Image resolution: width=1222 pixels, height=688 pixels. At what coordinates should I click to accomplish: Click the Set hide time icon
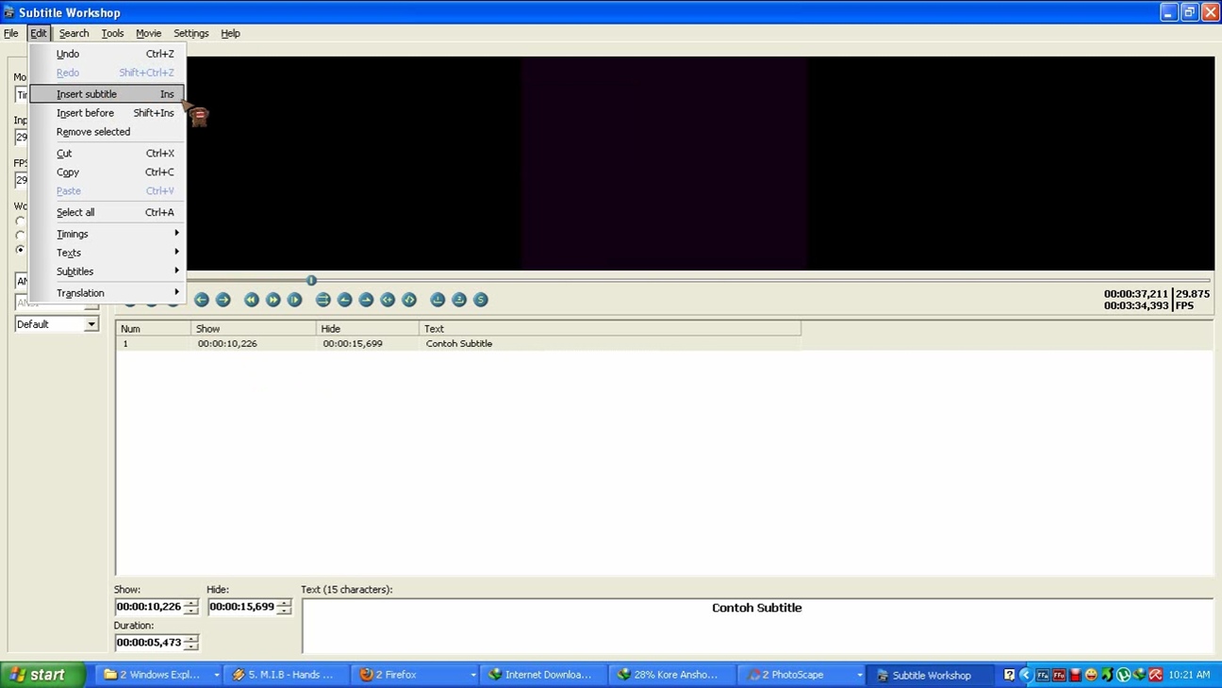[x=367, y=300]
